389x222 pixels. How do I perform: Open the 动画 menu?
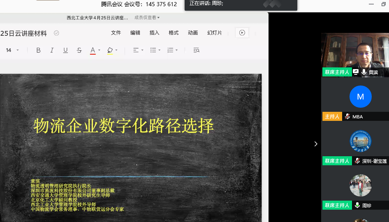pyautogui.click(x=192, y=33)
